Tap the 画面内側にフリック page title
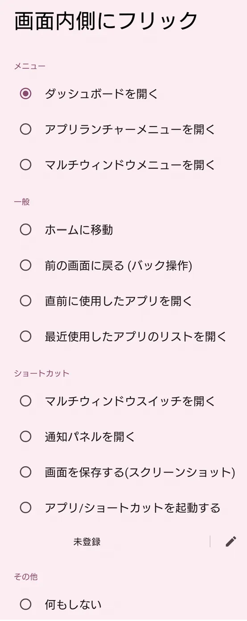 click(106, 21)
